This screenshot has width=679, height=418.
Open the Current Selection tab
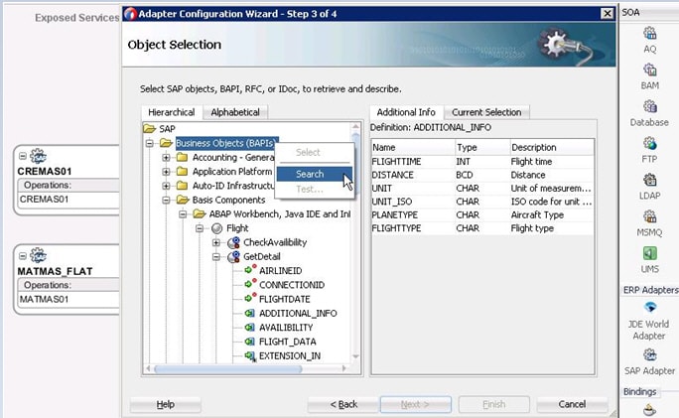pos(486,112)
